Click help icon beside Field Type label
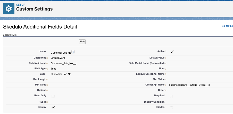The image size is (233, 114). click(x=47, y=69)
